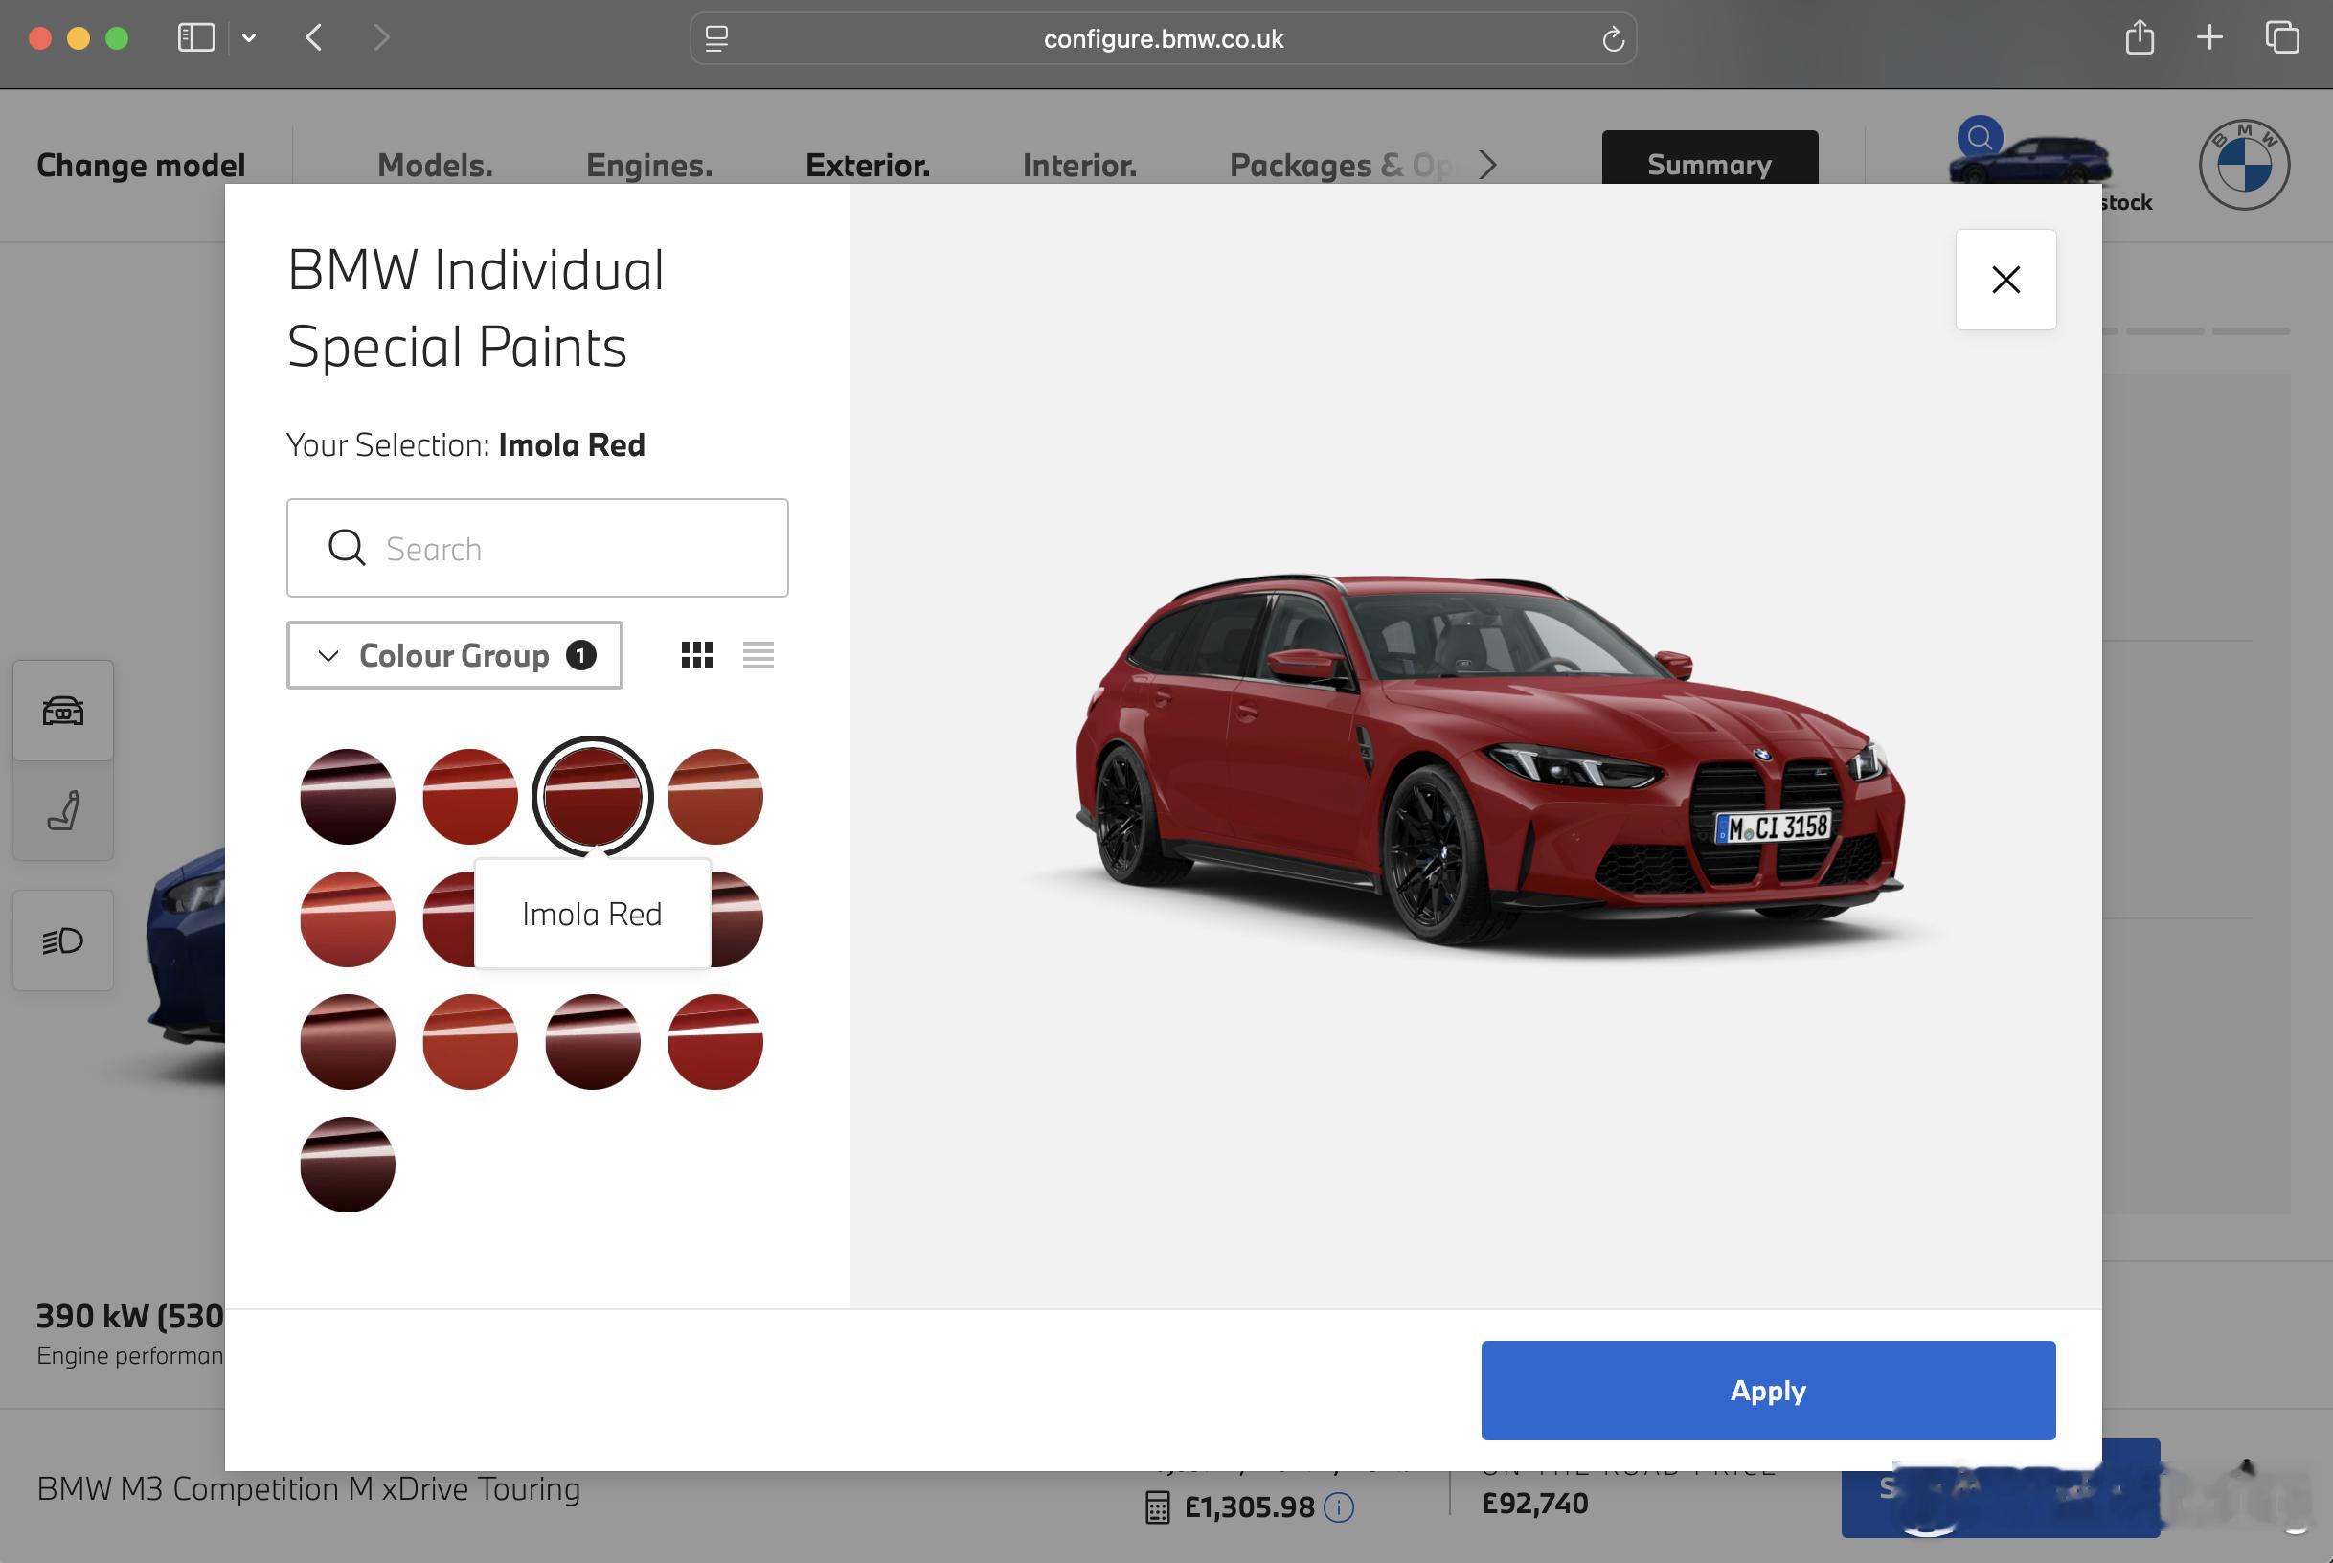The width and height of the screenshot is (2333, 1563).
Task: Click the magnifier icon in the Search box
Action: tap(347, 548)
